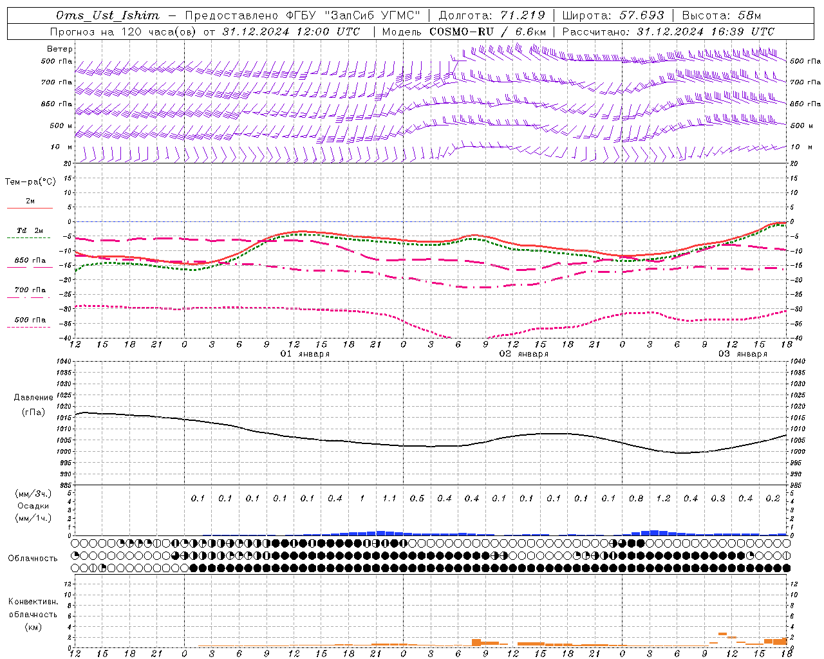This screenshot has width=824, height=659.
Task: Click the 0.5 precipitation value
Action: [417, 499]
